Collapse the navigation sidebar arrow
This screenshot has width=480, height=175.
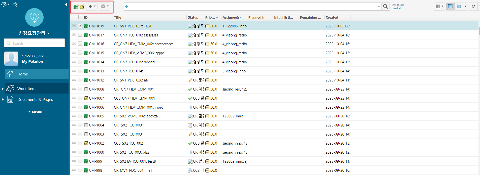(x=66, y=4)
